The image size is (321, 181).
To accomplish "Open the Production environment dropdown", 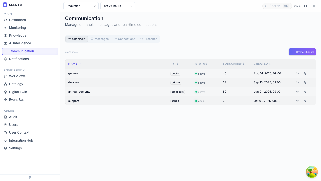I will click(81, 6).
